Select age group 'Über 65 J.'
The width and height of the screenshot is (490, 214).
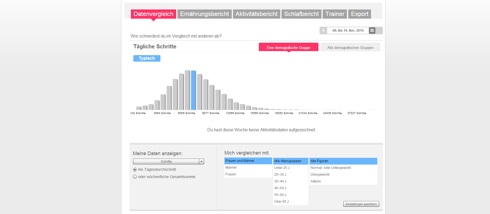[282, 202]
